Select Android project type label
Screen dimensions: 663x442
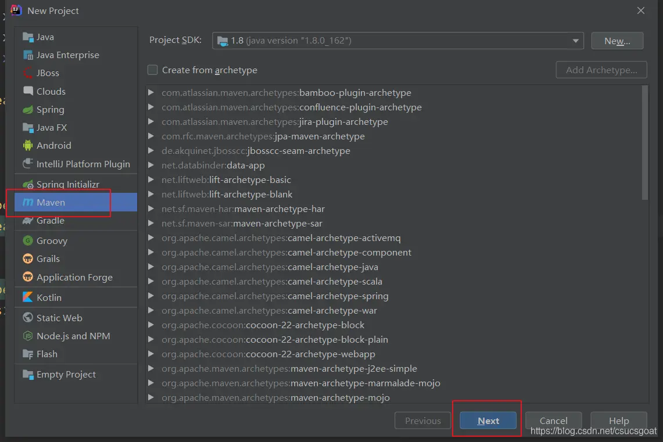coord(53,146)
